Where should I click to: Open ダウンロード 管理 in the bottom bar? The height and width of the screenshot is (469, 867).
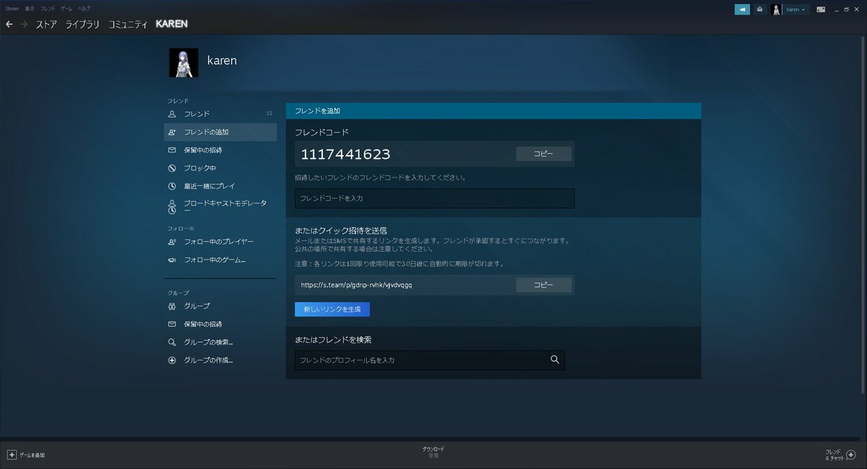(x=433, y=452)
